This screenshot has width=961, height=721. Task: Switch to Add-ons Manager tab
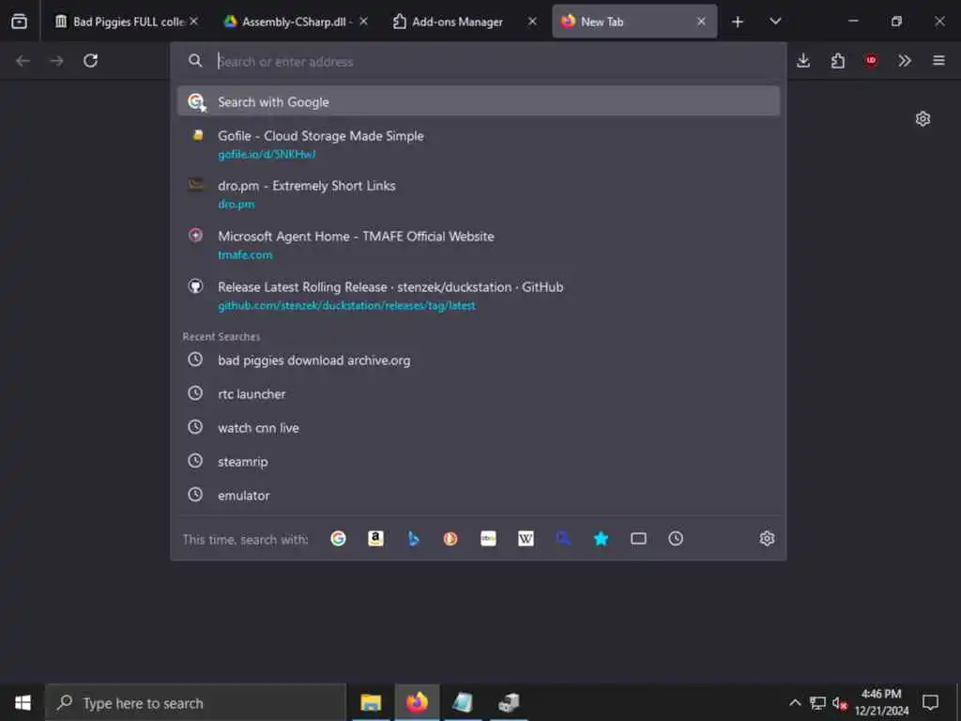(x=464, y=22)
